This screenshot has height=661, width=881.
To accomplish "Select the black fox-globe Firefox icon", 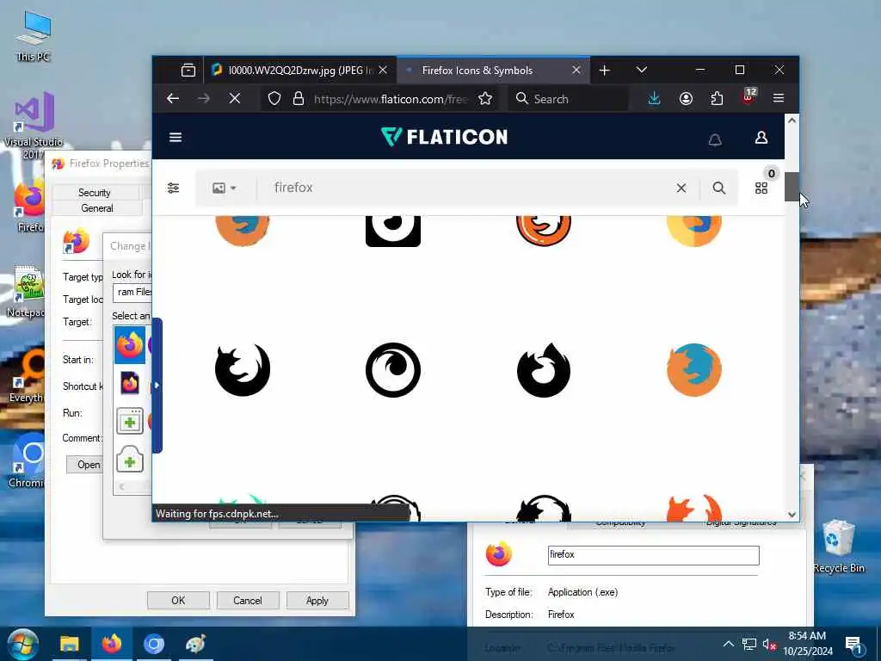I will point(243,370).
